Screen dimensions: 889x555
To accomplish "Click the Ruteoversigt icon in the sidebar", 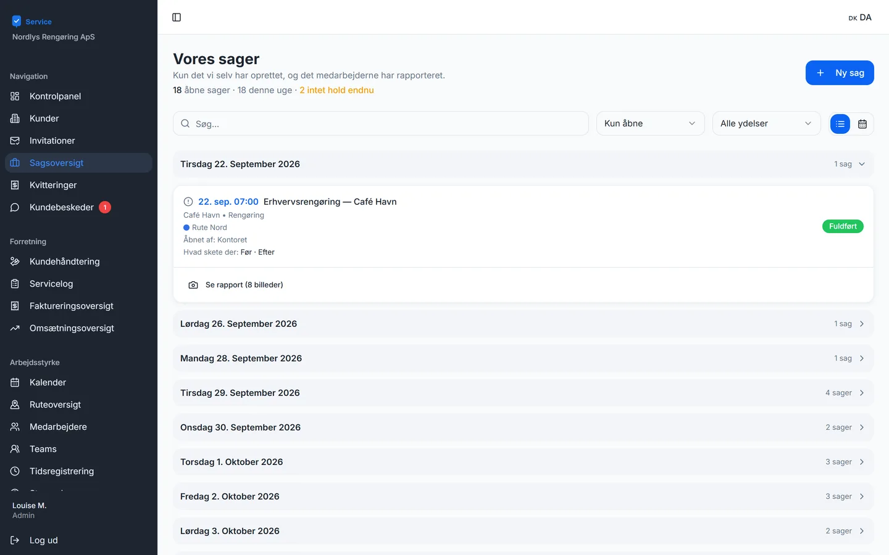I will pos(15,405).
